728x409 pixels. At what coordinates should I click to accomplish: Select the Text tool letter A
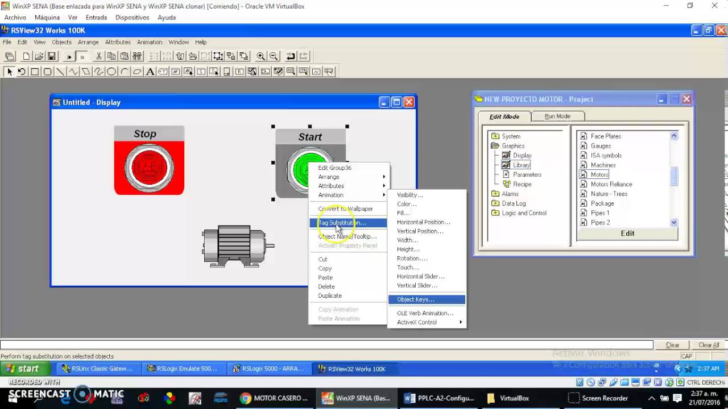click(x=150, y=72)
